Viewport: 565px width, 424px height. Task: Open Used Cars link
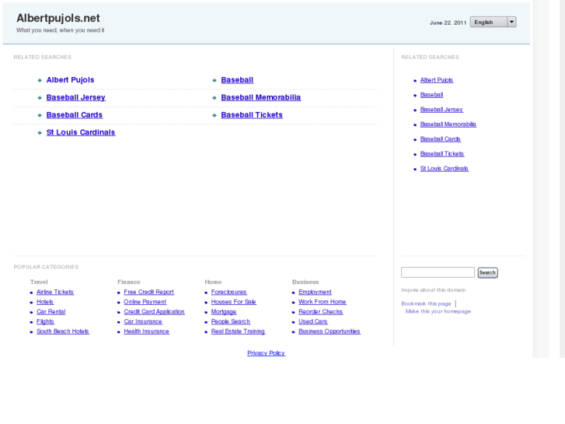coord(312,321)
